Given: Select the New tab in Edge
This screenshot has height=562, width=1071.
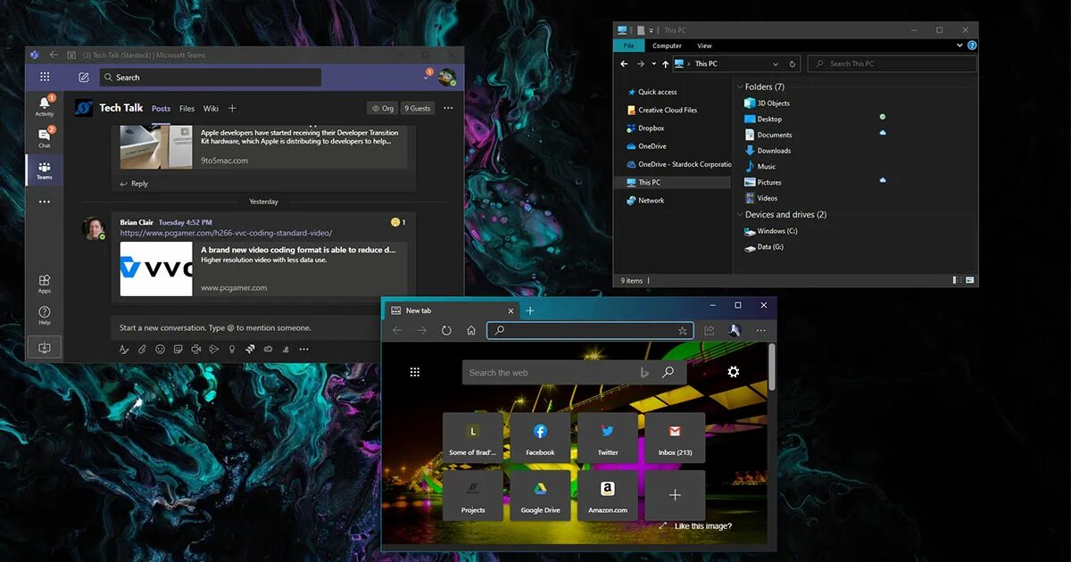Looking at the screenshot, I should (x=452, y=310).
